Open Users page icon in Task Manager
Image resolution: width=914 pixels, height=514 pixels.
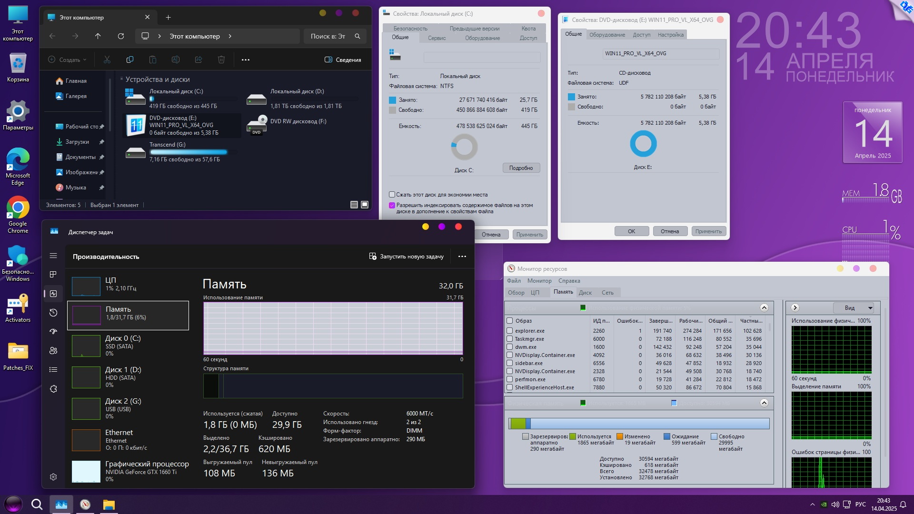point(53,351)
